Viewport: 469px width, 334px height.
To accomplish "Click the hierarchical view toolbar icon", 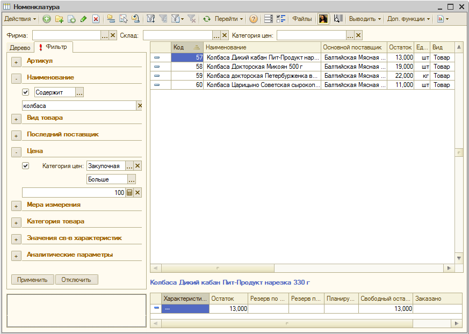I will click(x=111, y=19).
